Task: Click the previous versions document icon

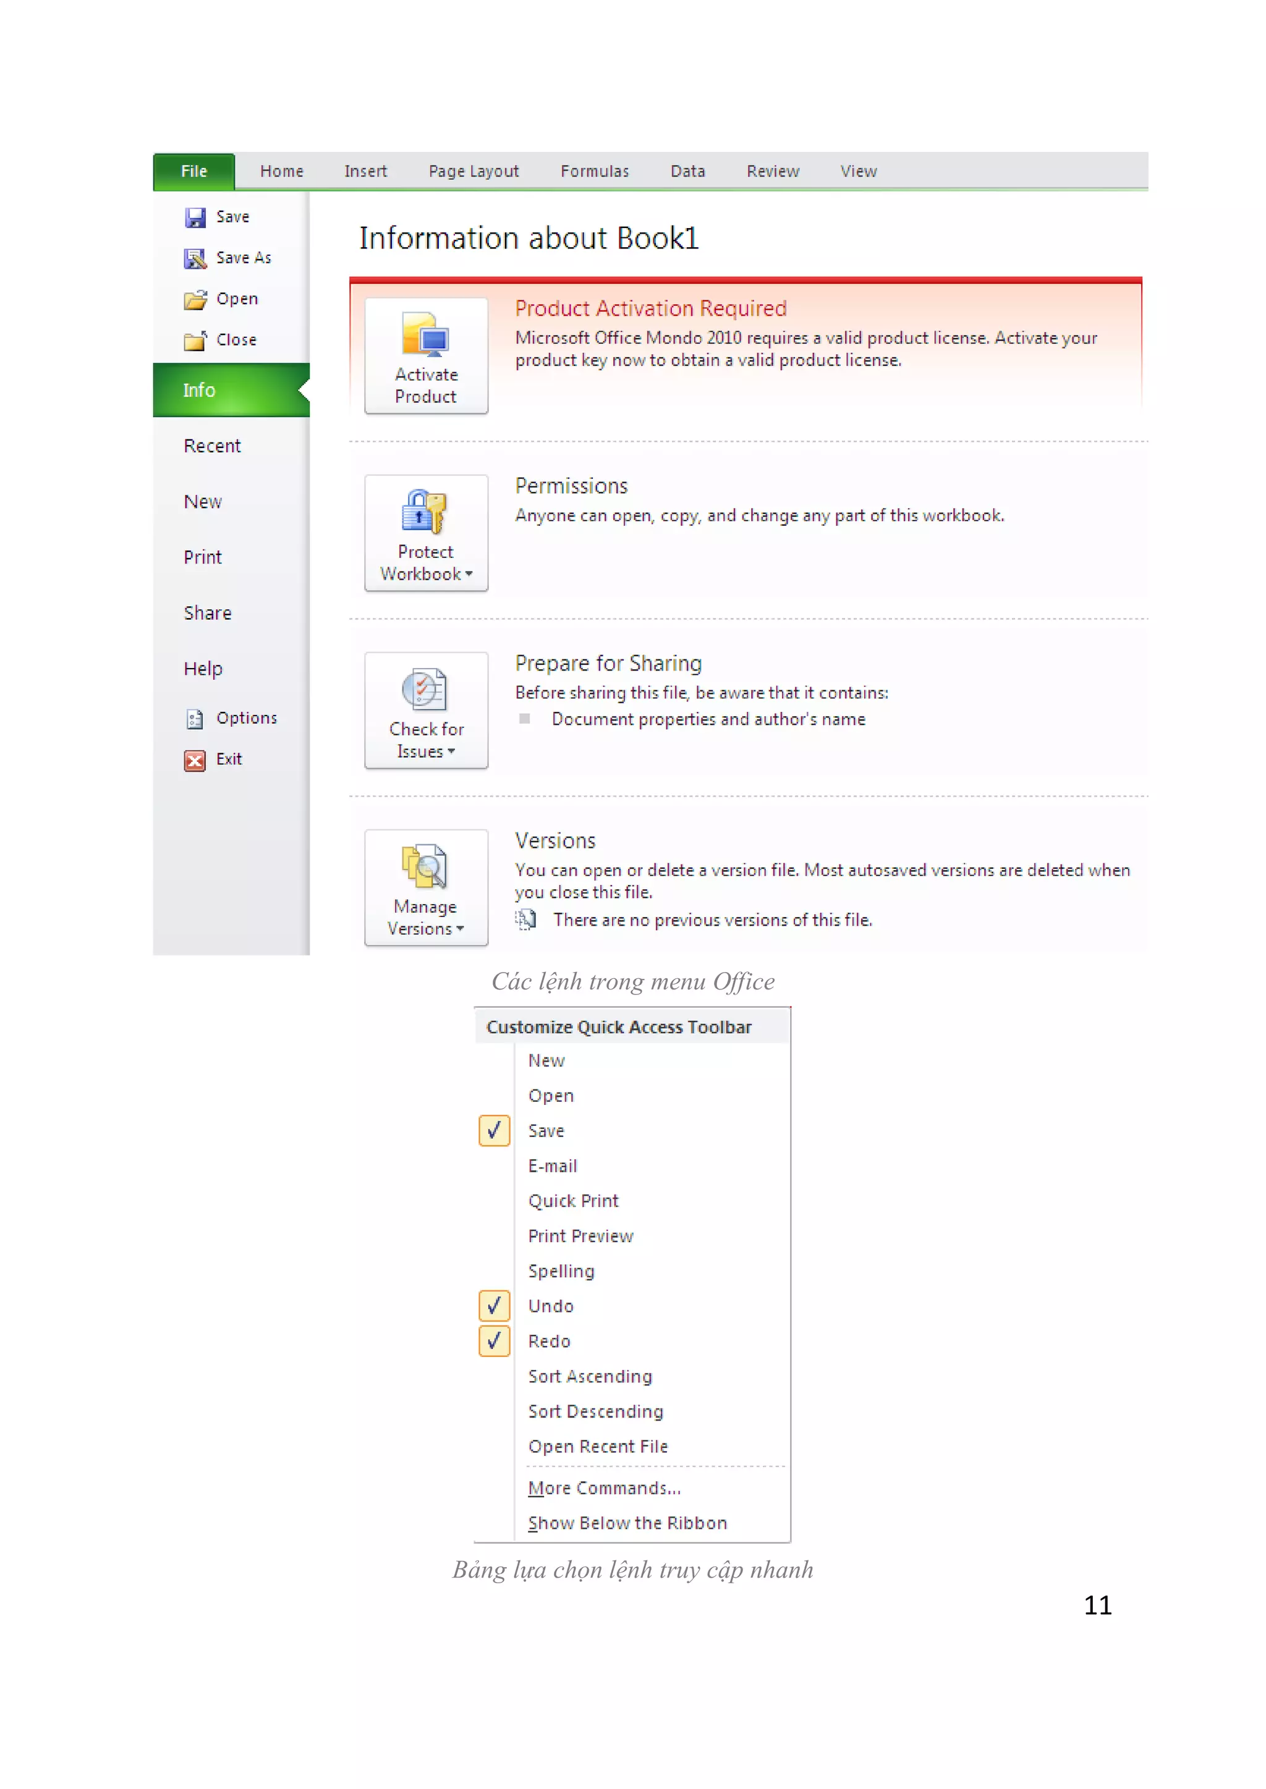Action: pyautogui.click(x=526, y=920)
